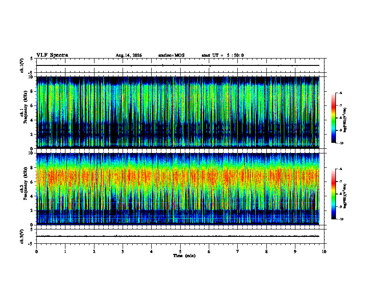This screenshot has width=365, height=282.
Task: Select the "-10" tick on ch.1 colorbar
Action: (341, 143)
